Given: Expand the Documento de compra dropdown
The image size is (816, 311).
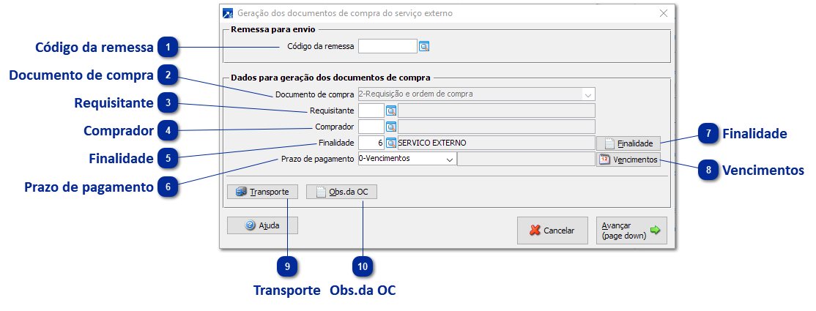Looking at the screenshot, I should (587, 94).
